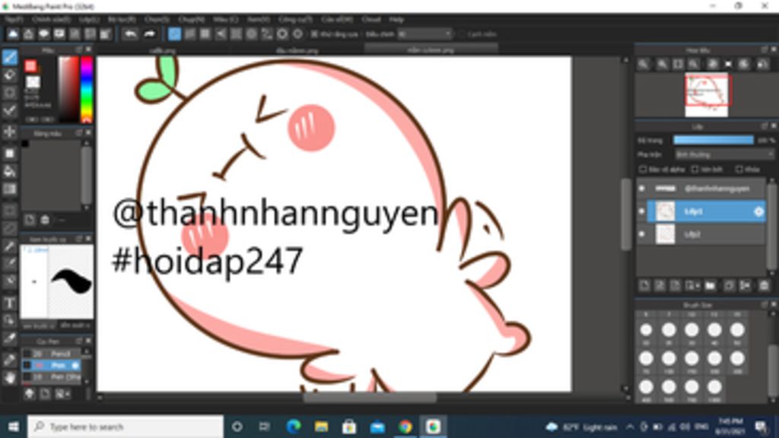Check the alpha protect checkbox
The image size is (779, 438).
(641, 170)
